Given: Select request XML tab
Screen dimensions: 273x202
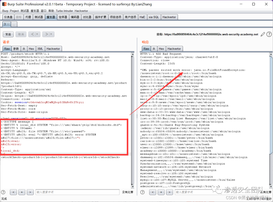Looking at the screenshot, I should (40, 49).
